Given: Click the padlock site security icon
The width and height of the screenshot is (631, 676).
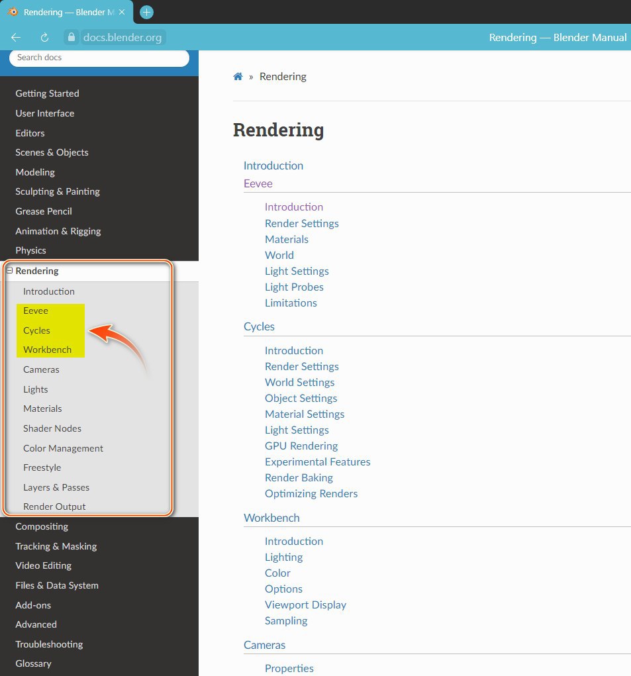Looking at the screenshot, I should [72, 38].
